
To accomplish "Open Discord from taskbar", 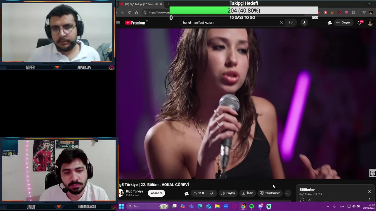I will pos(260,206).
